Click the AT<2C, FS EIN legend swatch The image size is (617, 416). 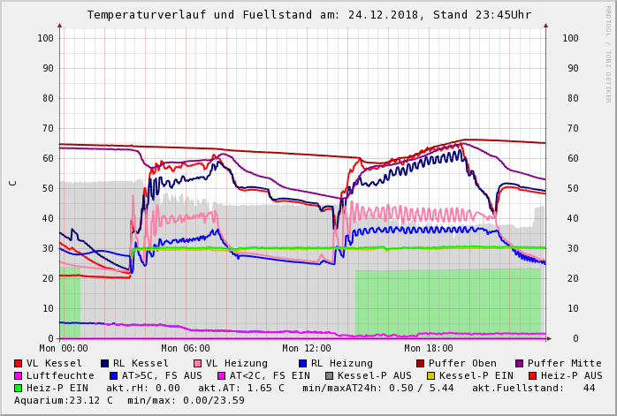223,375
